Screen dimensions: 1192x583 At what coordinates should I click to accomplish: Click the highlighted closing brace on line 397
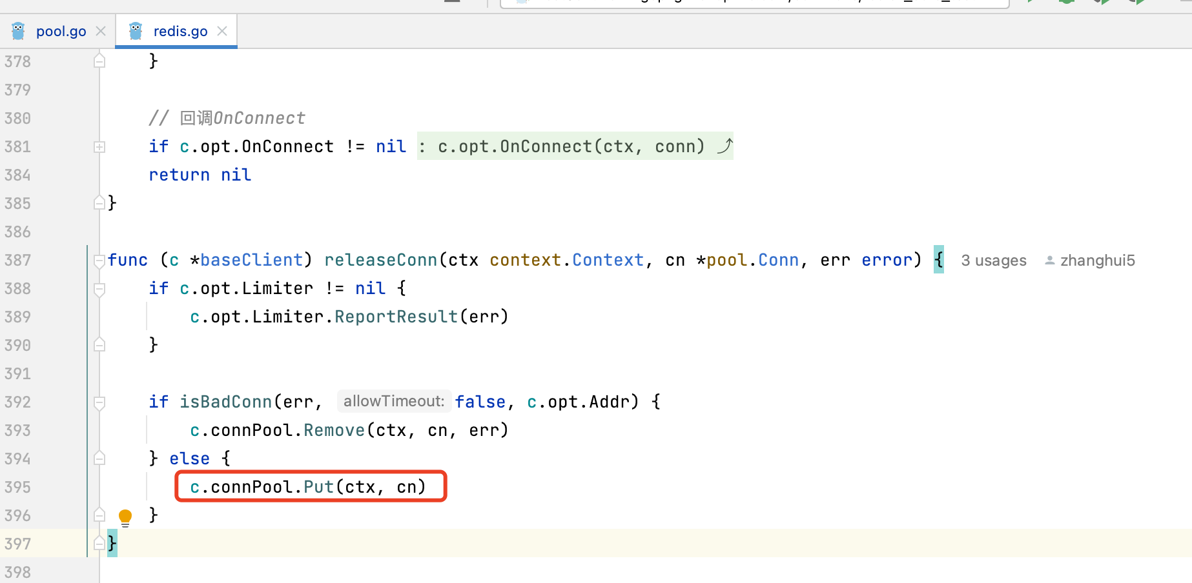tap(112, 543)
